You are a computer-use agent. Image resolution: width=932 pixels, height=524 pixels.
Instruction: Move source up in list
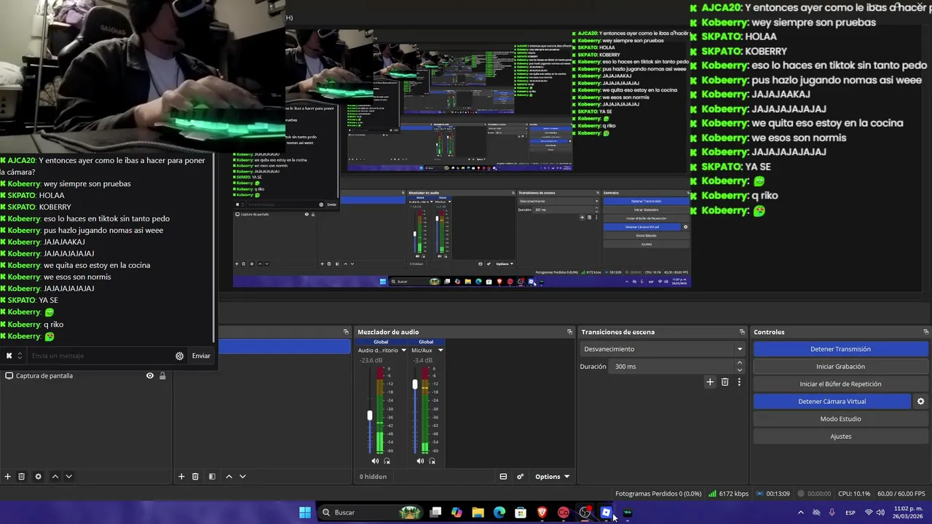[229, 477]
